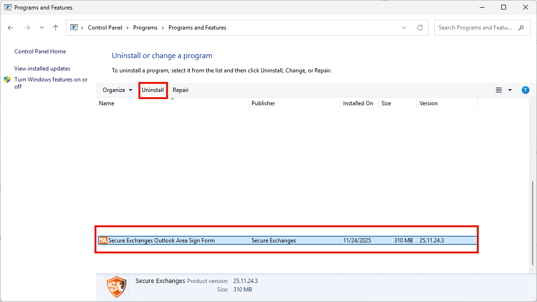Open Turn Windows features on or off
Screen dimensions: 537x302
(51, 83)
